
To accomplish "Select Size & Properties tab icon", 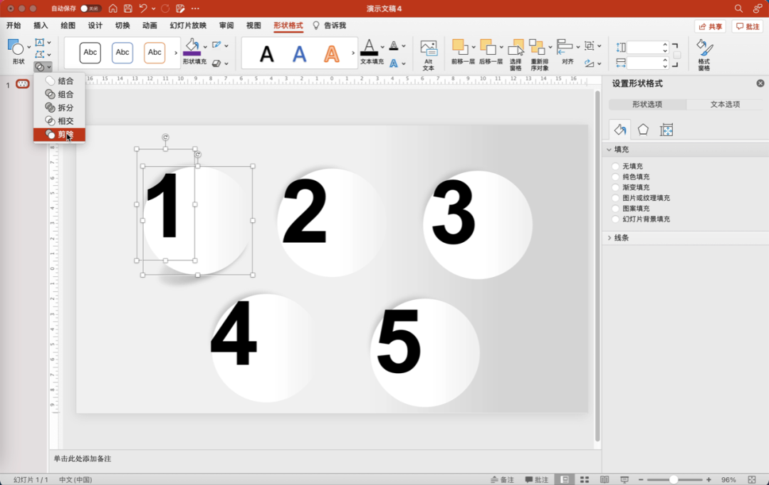I will click(666, 130).
